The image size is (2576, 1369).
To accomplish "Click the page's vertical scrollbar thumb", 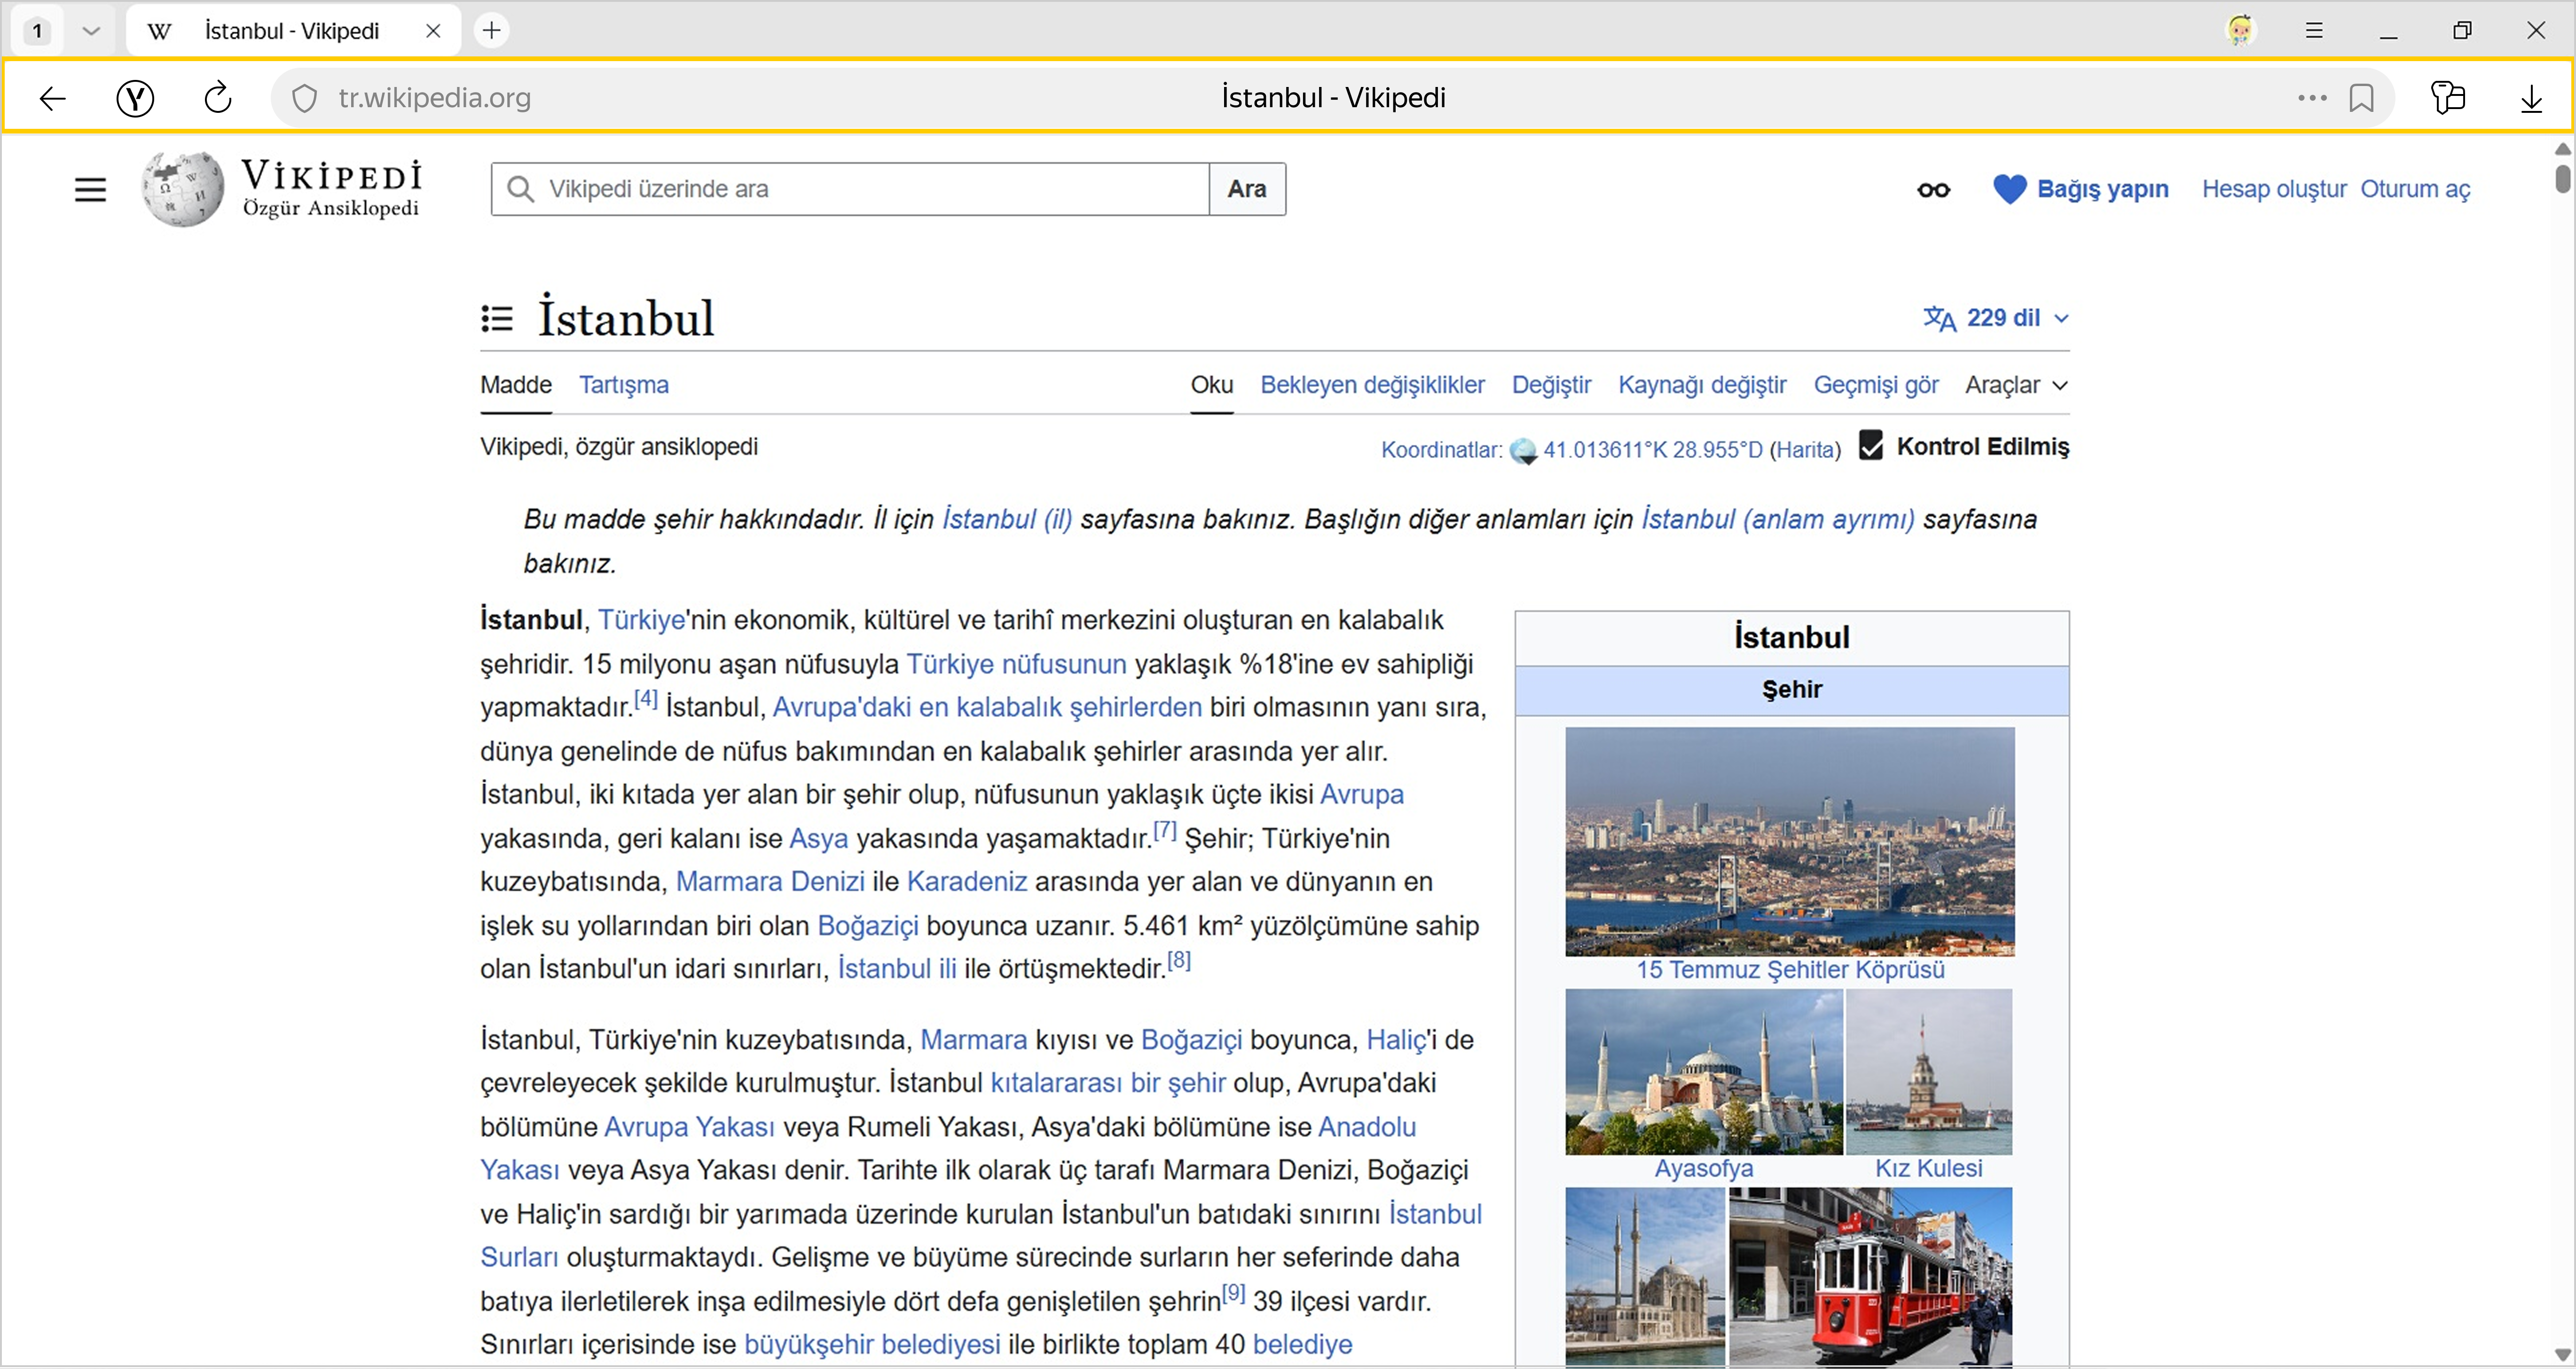I will (2562, 178).
